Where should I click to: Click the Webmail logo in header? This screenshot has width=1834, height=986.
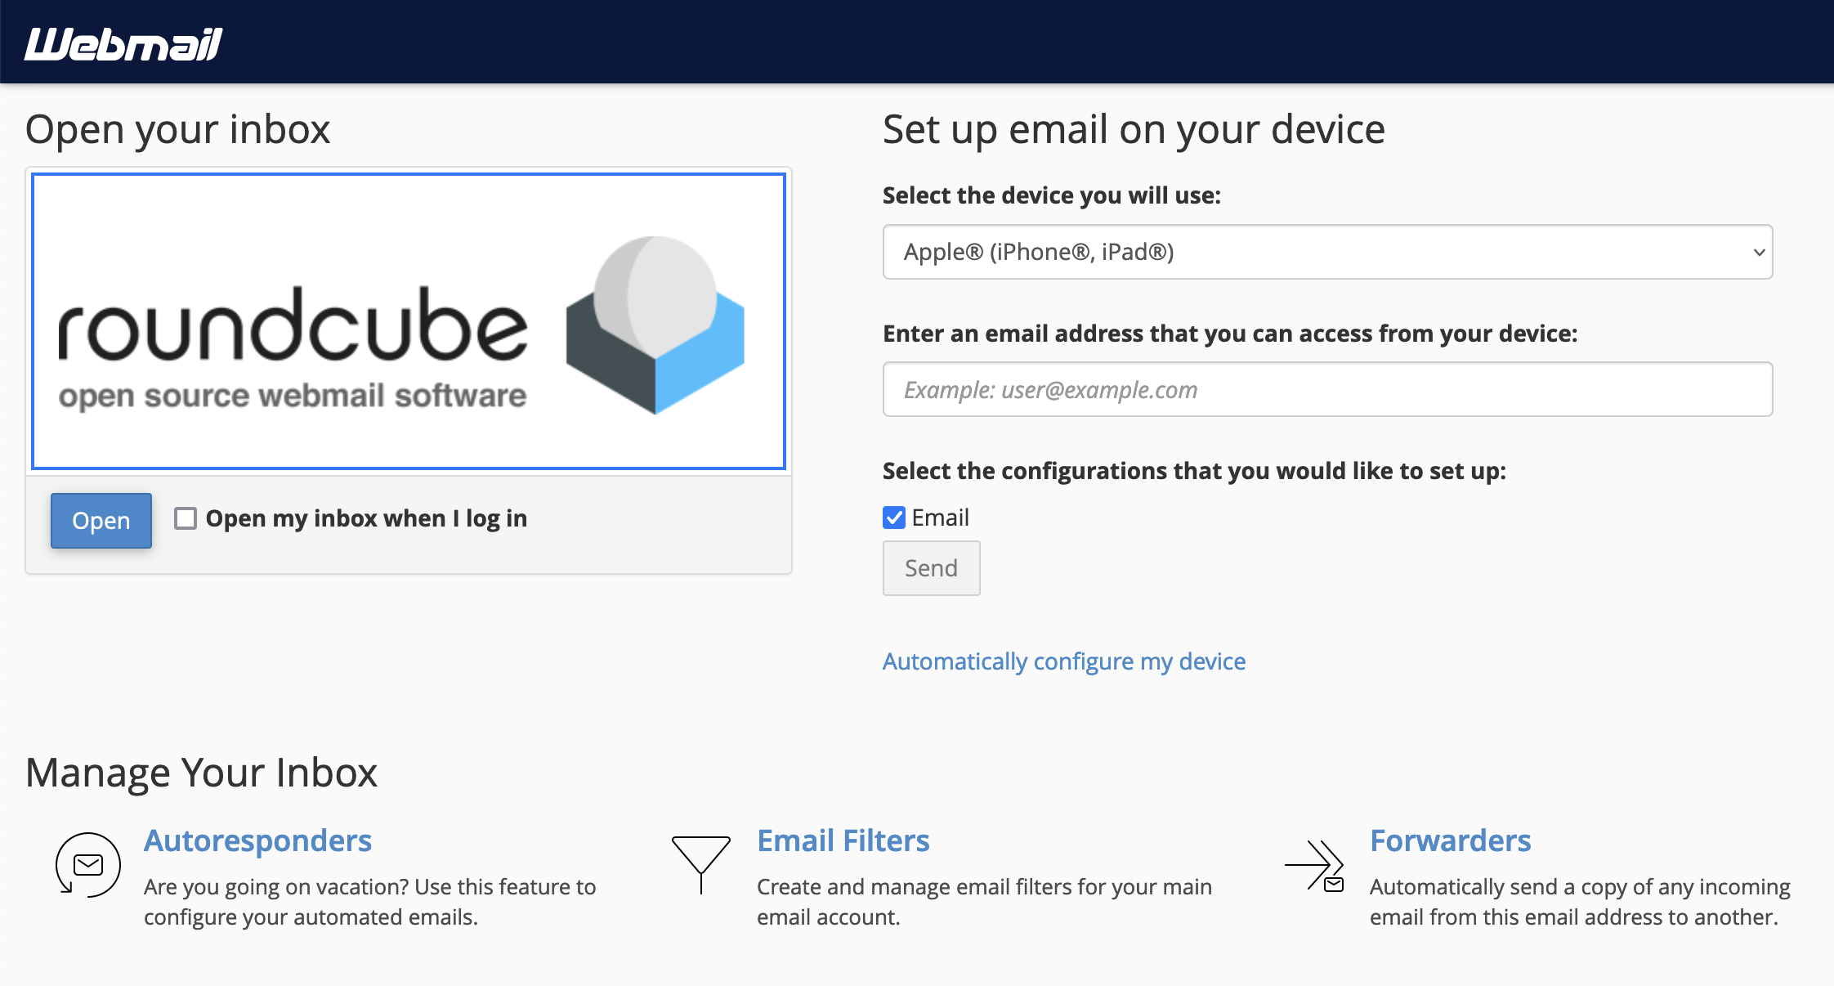pyautogui.click(x=123, y=44)
